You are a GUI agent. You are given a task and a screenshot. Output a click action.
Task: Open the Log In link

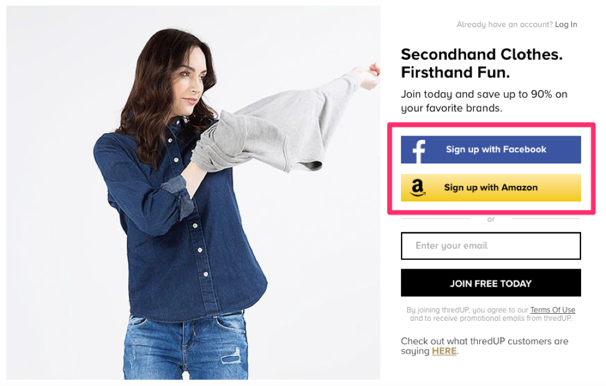point(566,25)
